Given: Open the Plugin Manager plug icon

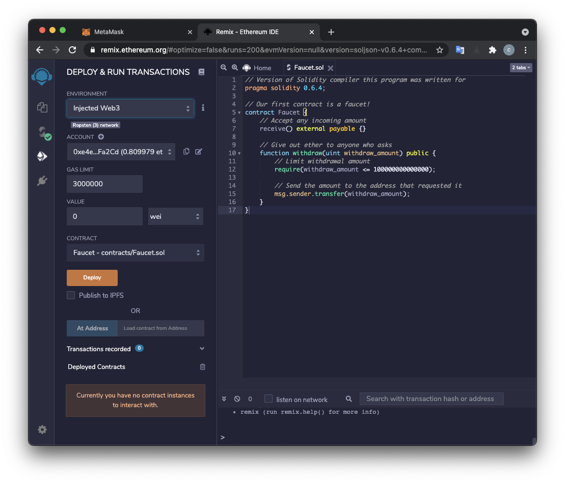Looking at the screenshot, I should click(42, 181).
